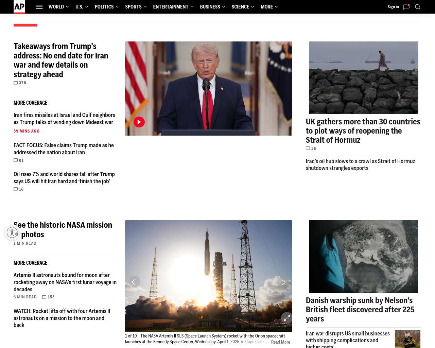The image size is (435, 348).
Task: Open comments icon for UK Hormuz story (36)
Action: (308, 149)
